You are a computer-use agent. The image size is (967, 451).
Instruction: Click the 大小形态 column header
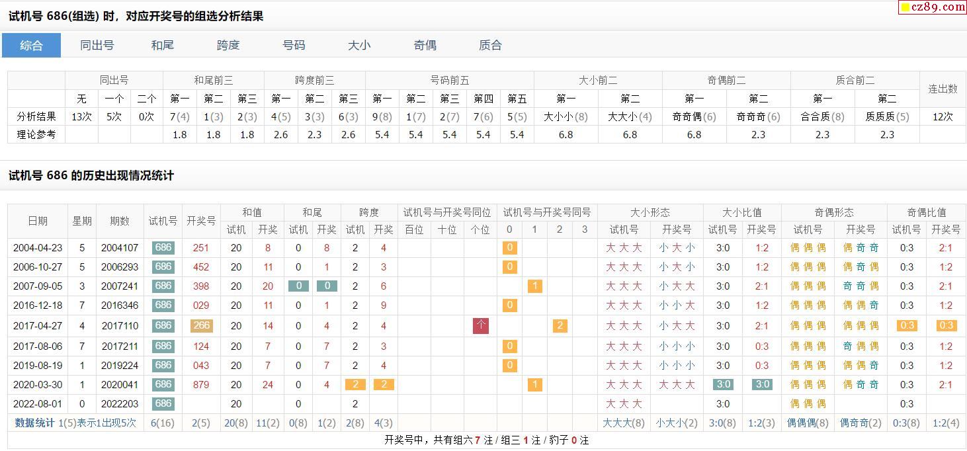pos(650,212)
